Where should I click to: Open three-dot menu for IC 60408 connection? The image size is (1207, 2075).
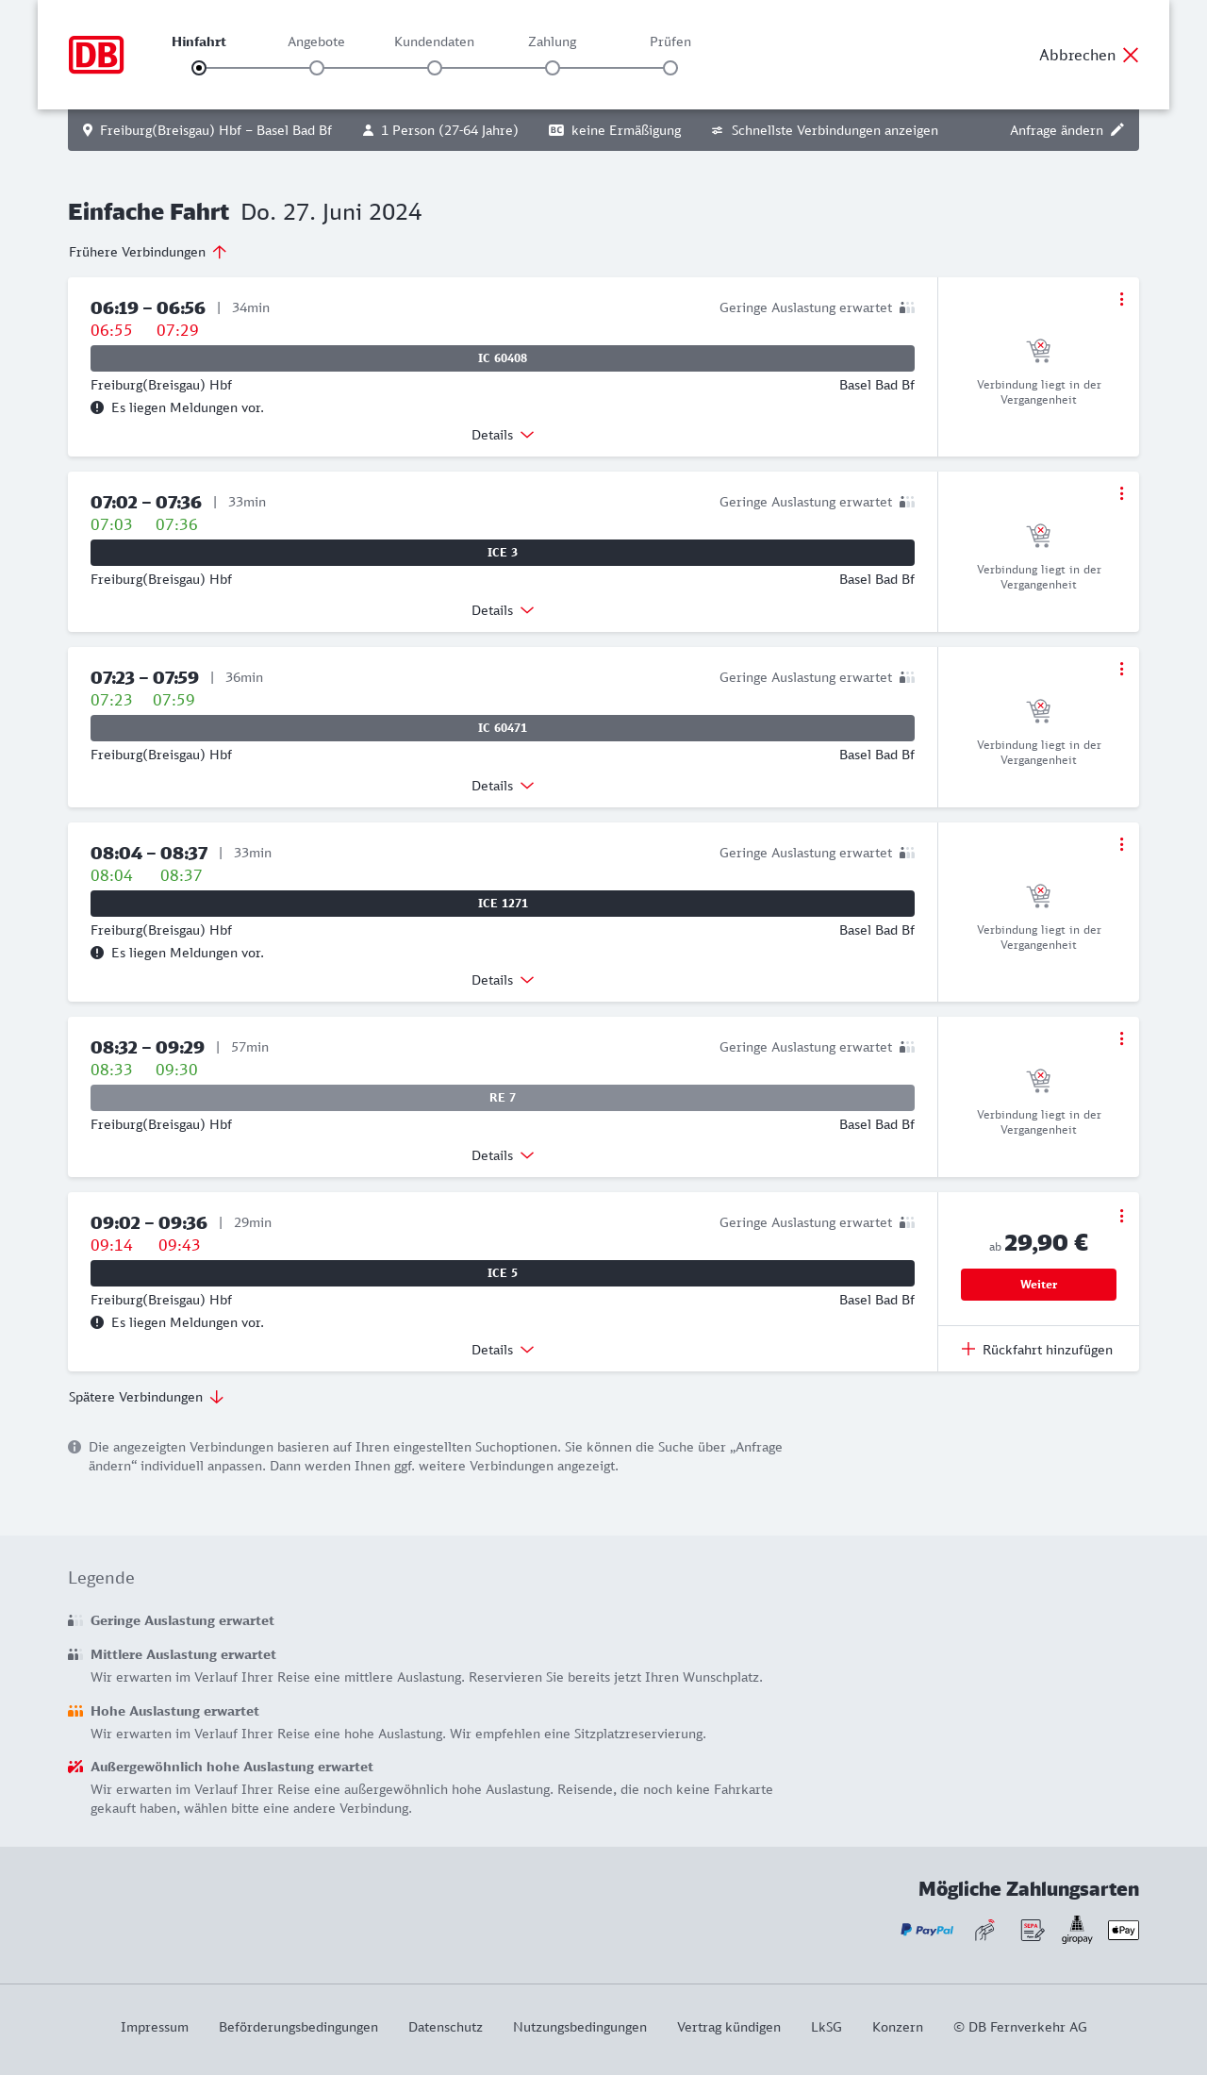point(1121,299)
